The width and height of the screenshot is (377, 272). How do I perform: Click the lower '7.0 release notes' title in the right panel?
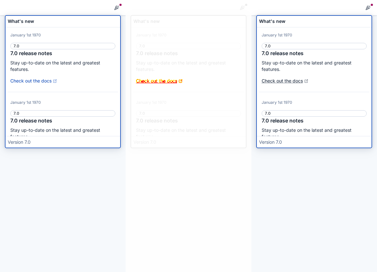click(283, 121)
